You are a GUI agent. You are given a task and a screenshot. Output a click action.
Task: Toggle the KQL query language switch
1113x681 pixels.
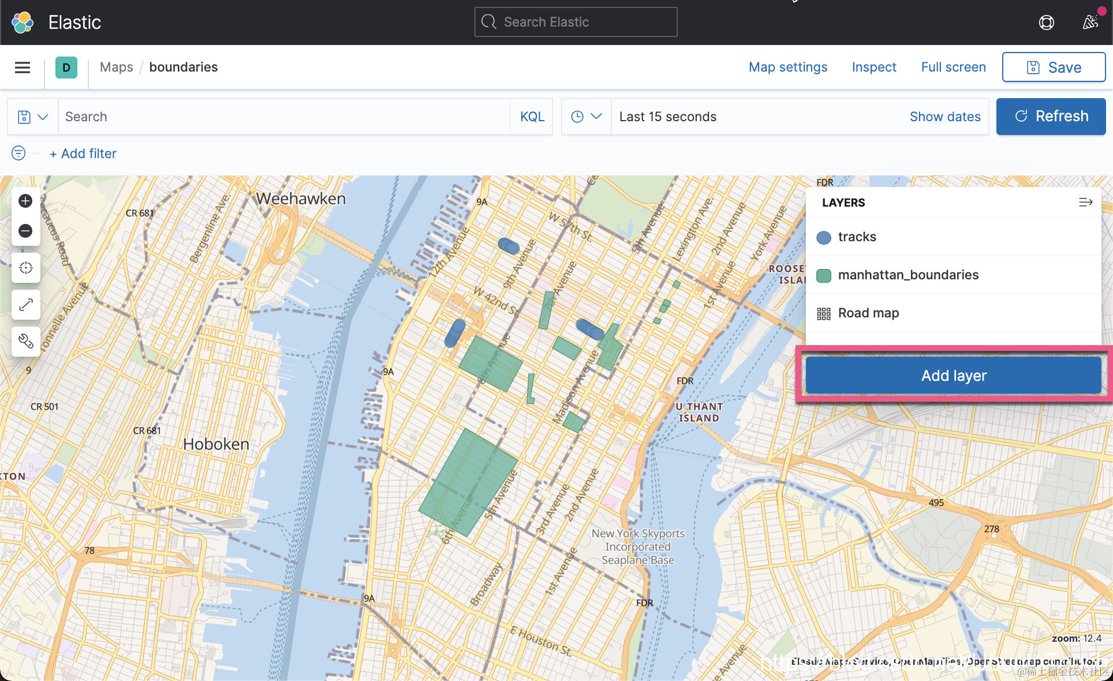click(x=532, y=117)
